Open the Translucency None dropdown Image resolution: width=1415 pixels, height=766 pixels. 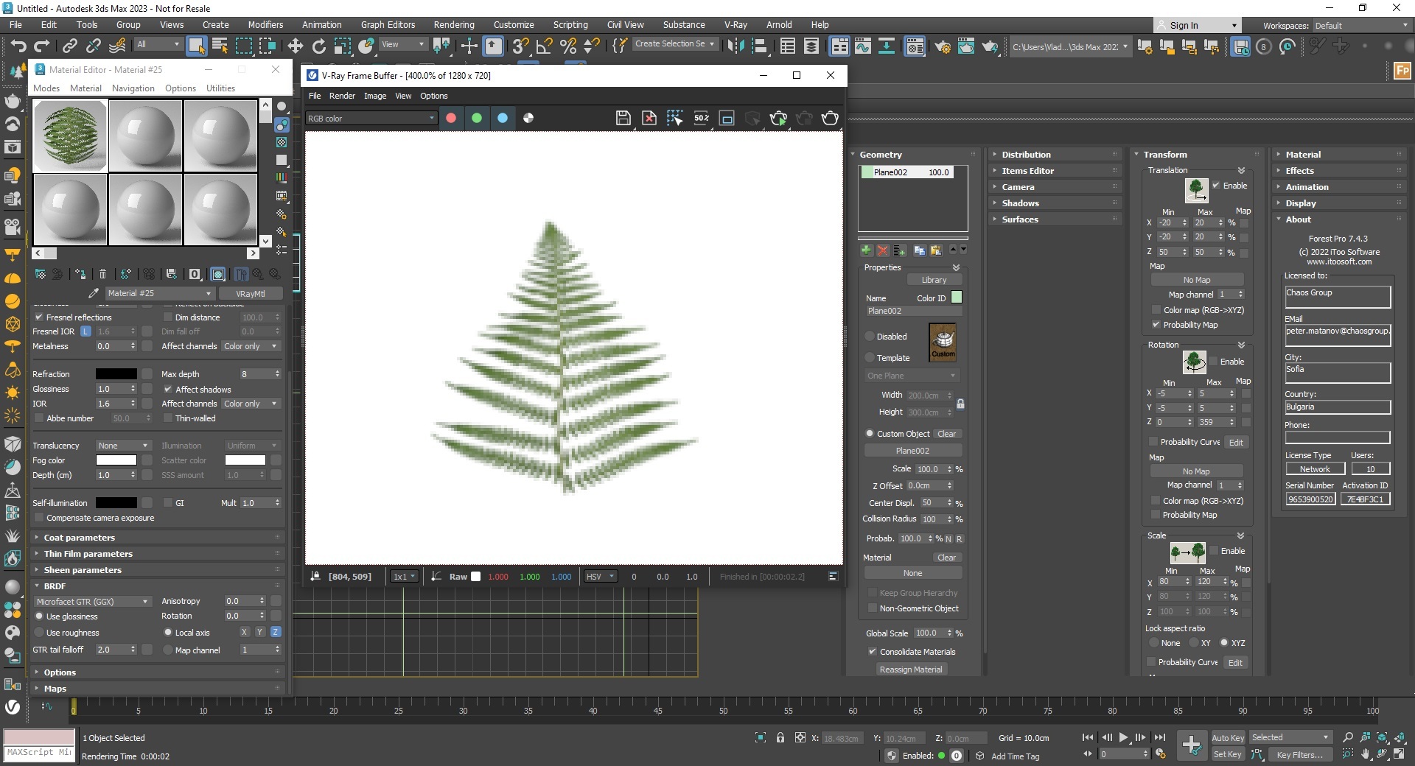(x=124, y=446)
